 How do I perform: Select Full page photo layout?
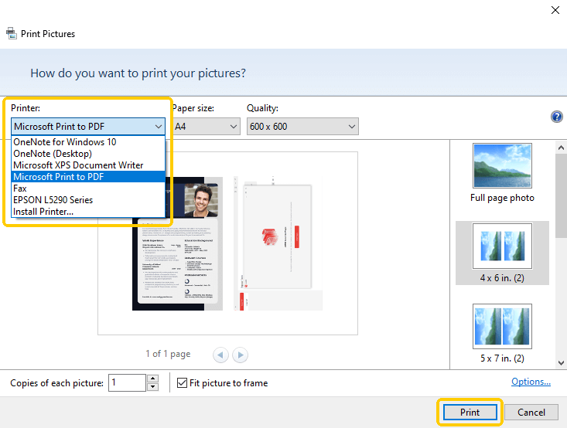click(x=502, y=173)
